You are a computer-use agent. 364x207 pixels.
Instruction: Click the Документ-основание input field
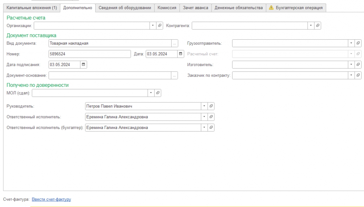[110, 75]
